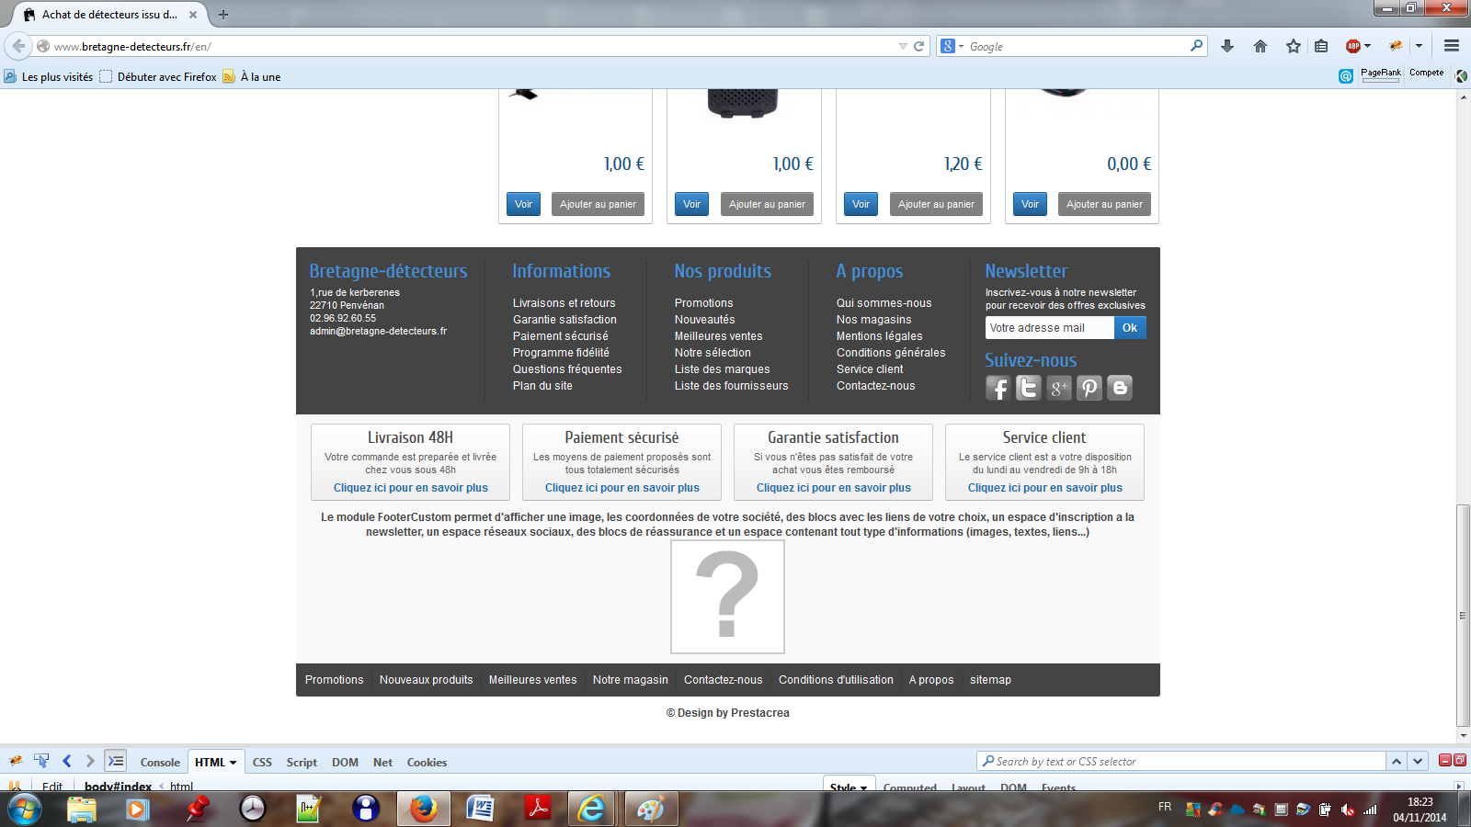Image resolution: width=1471 pixels, height=827 pixels.
Task: Jump to previous Firebug search result arrow
Action: (x=1397, y=761)
